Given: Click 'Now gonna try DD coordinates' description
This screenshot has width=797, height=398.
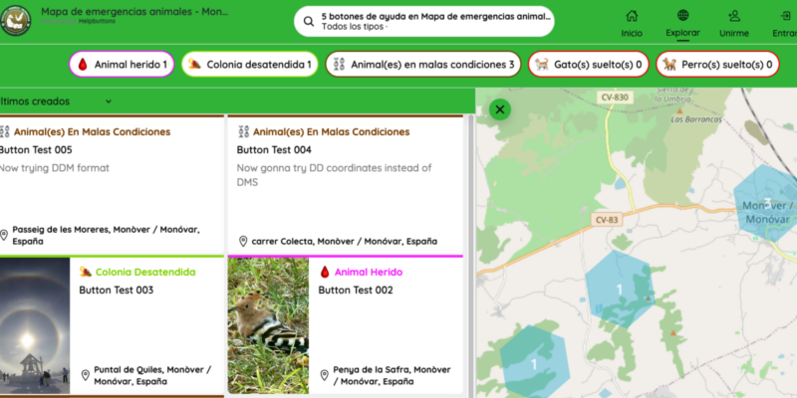Looking at the screenshot, I should tap(334, 175).
